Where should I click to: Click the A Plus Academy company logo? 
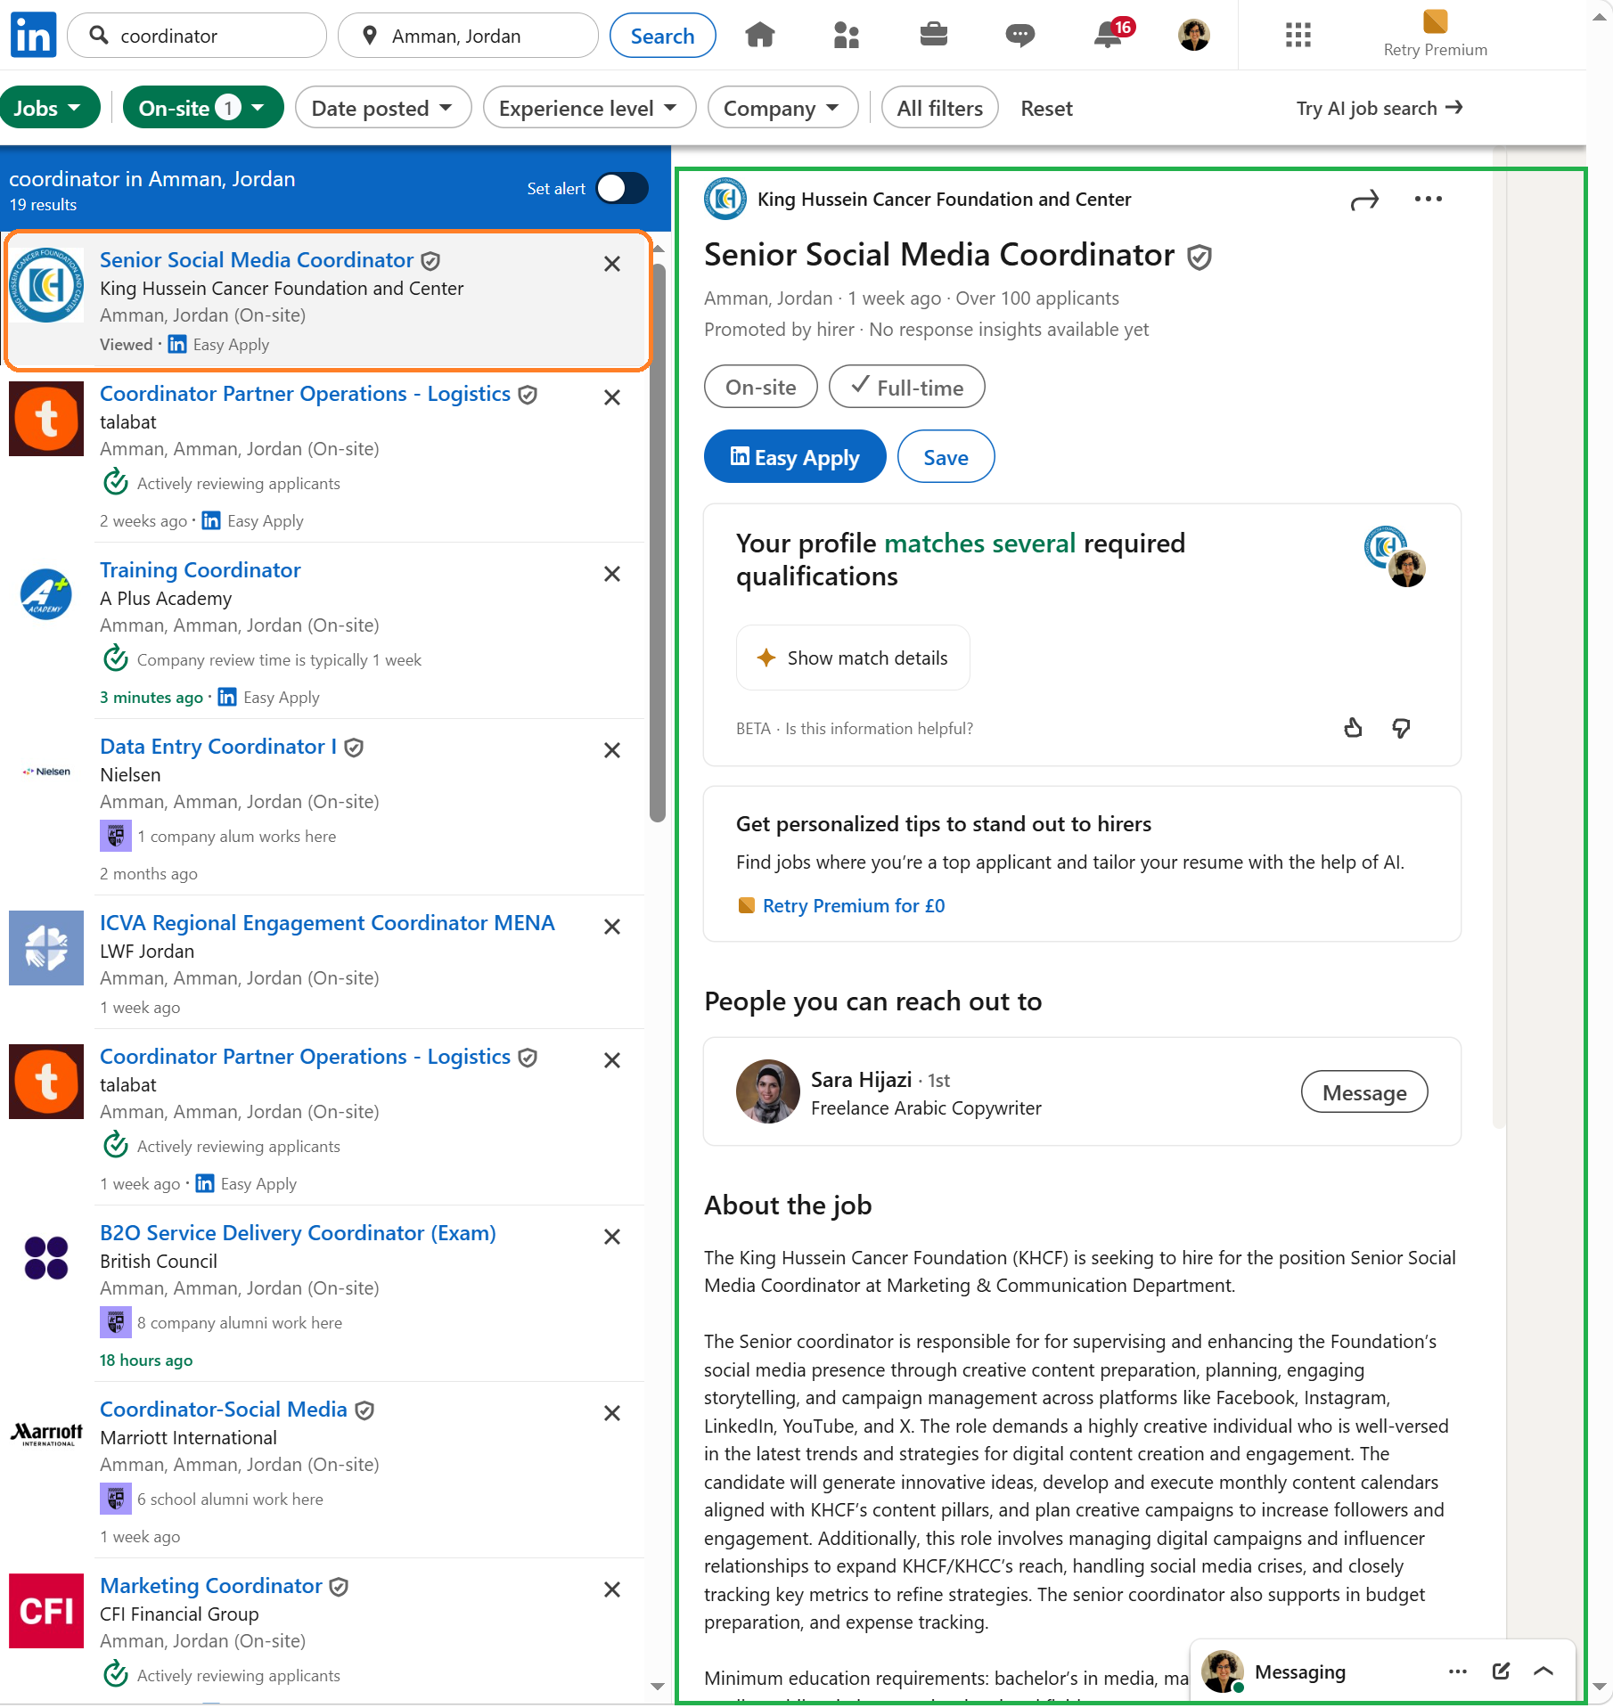[46, 595]
